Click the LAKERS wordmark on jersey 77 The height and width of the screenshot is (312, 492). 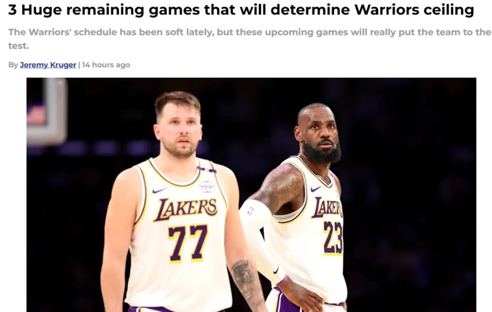(x=186, y=209)
